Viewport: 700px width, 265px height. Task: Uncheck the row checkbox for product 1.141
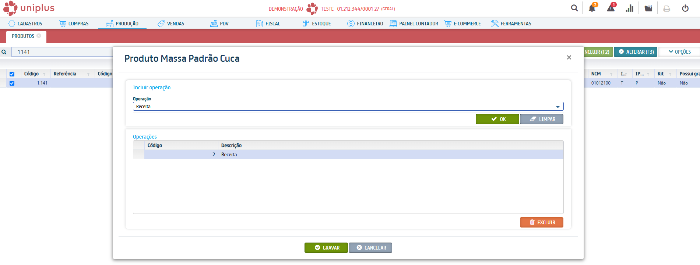12,83
